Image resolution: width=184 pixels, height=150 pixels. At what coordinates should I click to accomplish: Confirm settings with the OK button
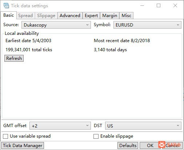click(x=150, y=145)
